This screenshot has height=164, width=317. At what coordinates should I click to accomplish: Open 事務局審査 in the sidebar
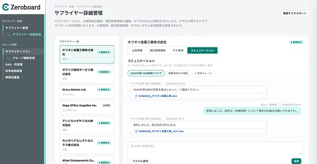[12, 77]
